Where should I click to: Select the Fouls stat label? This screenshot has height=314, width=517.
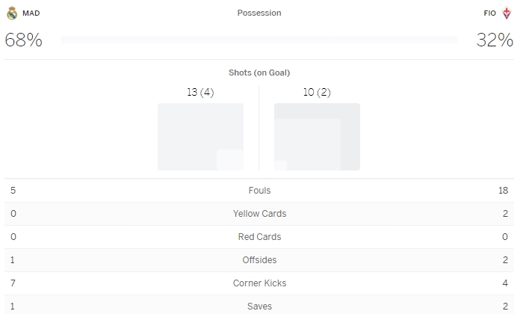[x=259, y=191]
